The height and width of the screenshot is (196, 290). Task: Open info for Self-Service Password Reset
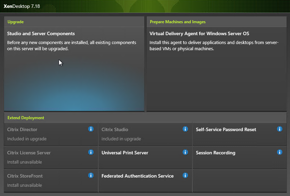279,129
